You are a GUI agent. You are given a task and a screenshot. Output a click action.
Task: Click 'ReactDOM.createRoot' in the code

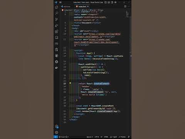coord(103,106)
